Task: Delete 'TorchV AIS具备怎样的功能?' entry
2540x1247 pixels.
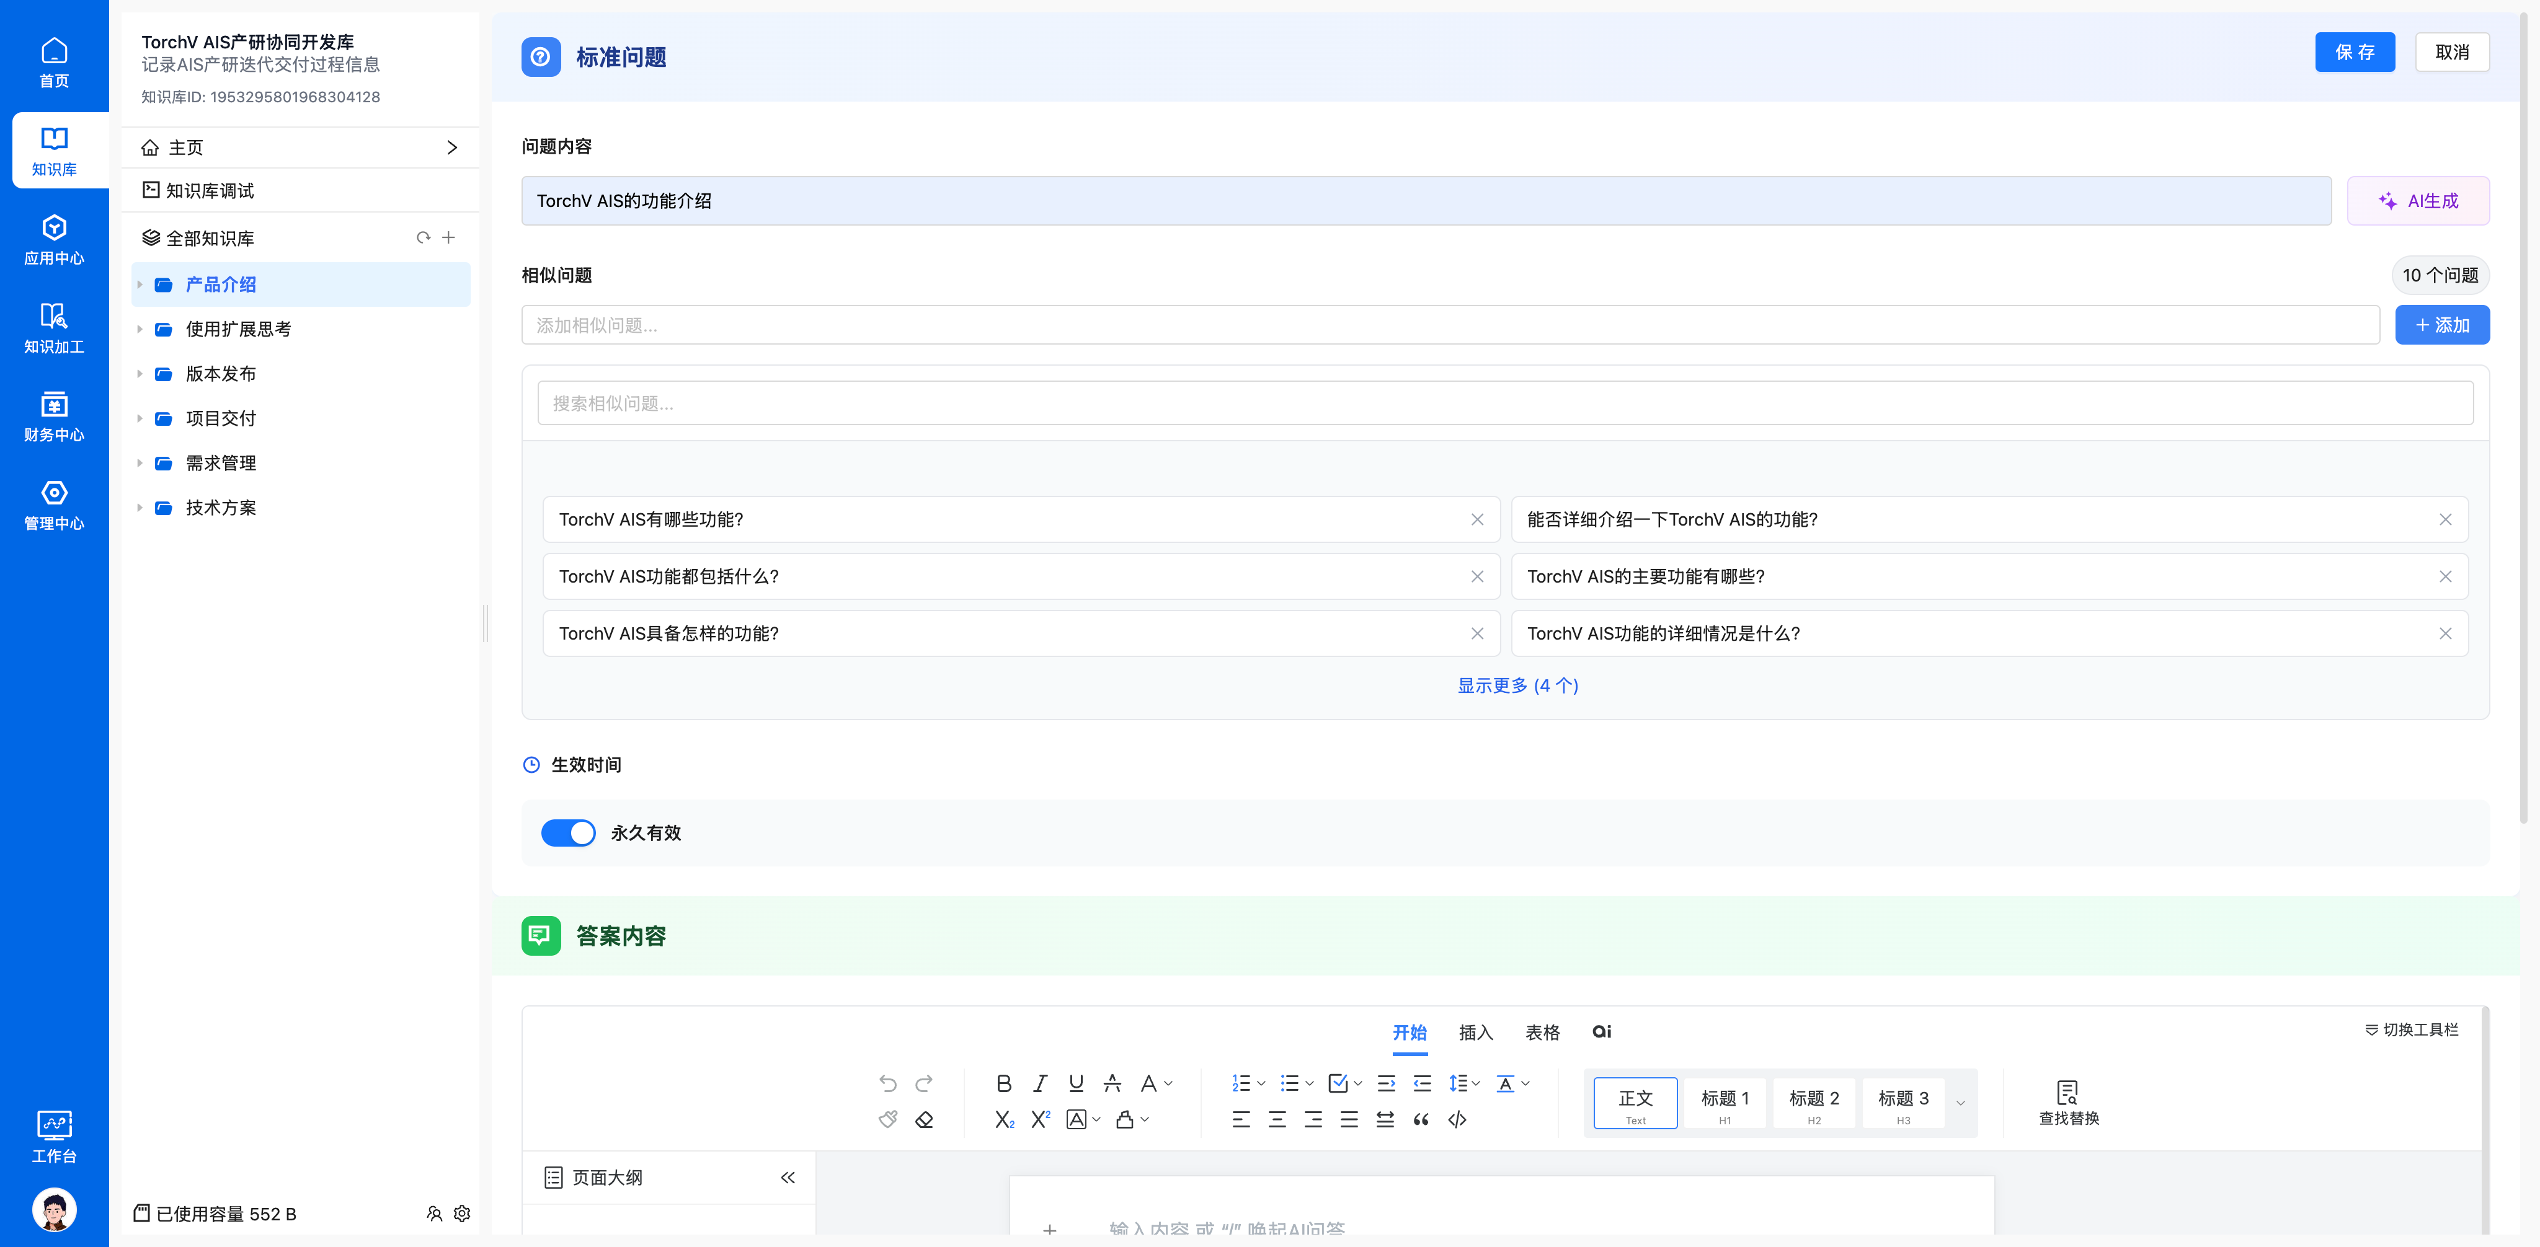Action: (x=1476, y=634)
